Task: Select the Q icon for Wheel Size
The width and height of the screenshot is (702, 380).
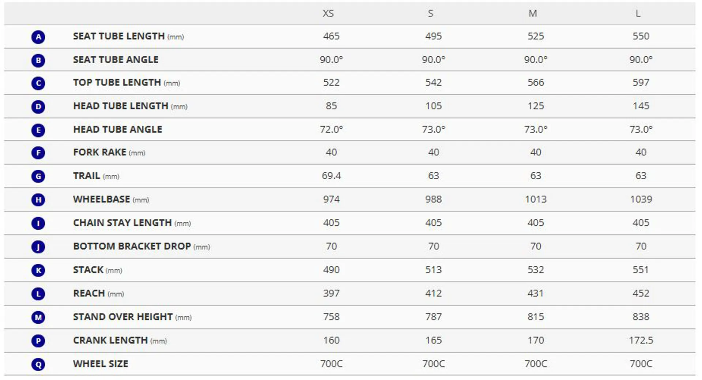Action: [38, 365]
